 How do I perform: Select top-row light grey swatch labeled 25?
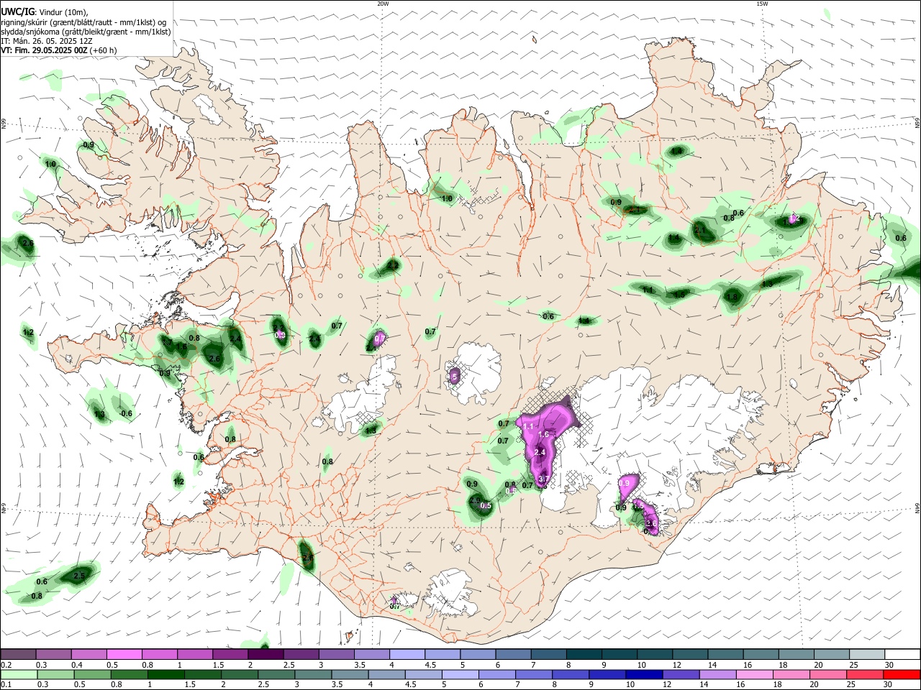point(868,654)
